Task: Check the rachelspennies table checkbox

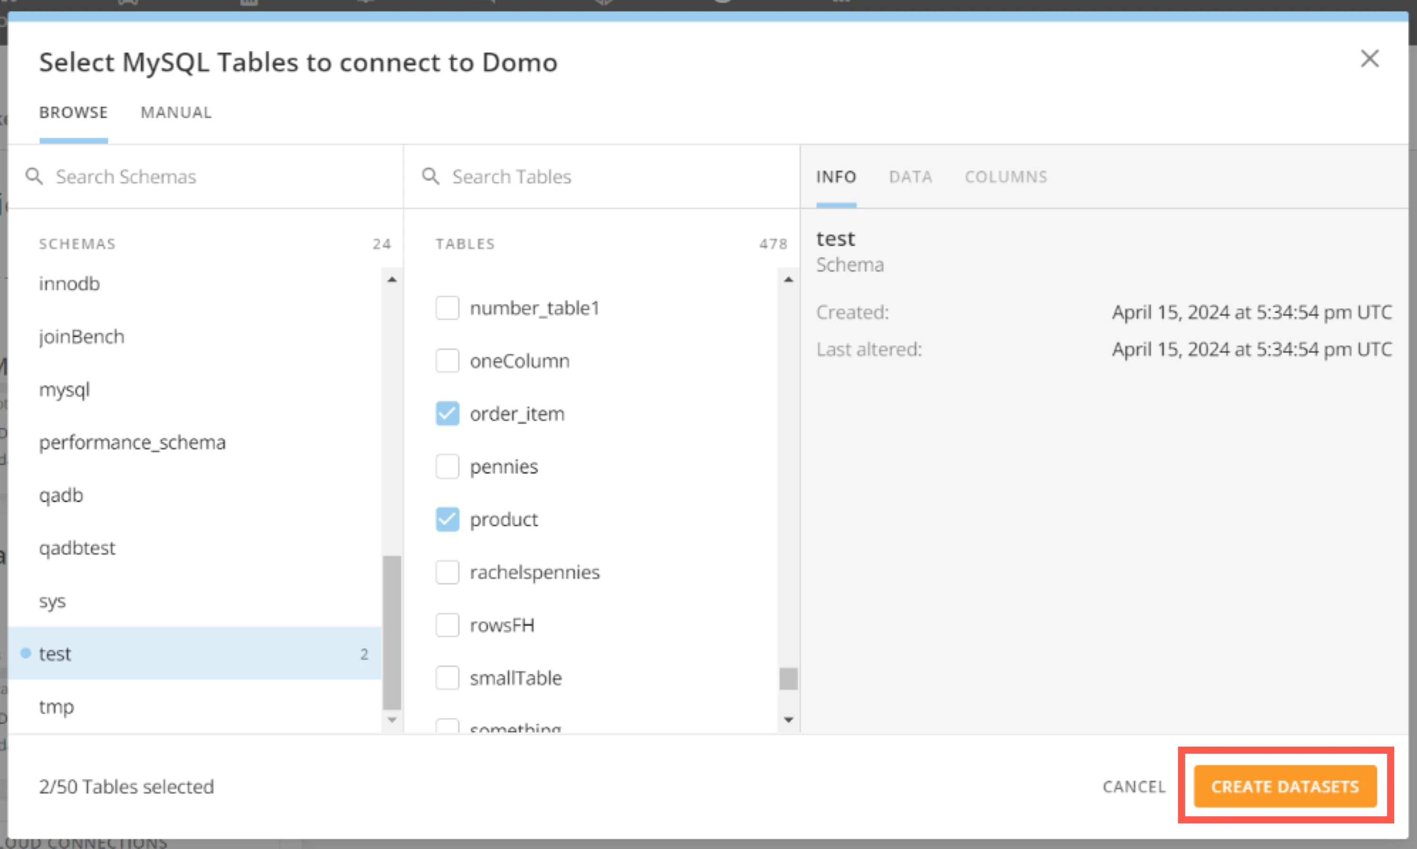Action: pyautogui.click(x=447, y=572)
